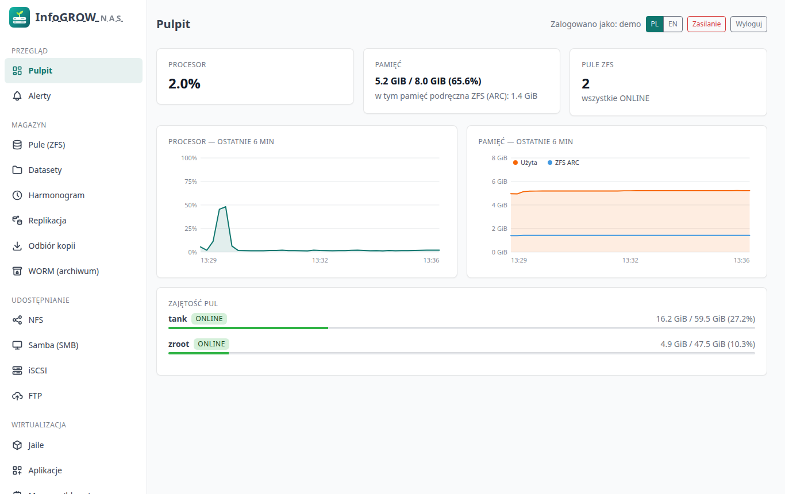Image resolution: width=785 pixels, height=494 pixels.
Task: Click the NFS share icon
Action: (x=17, y=320)
